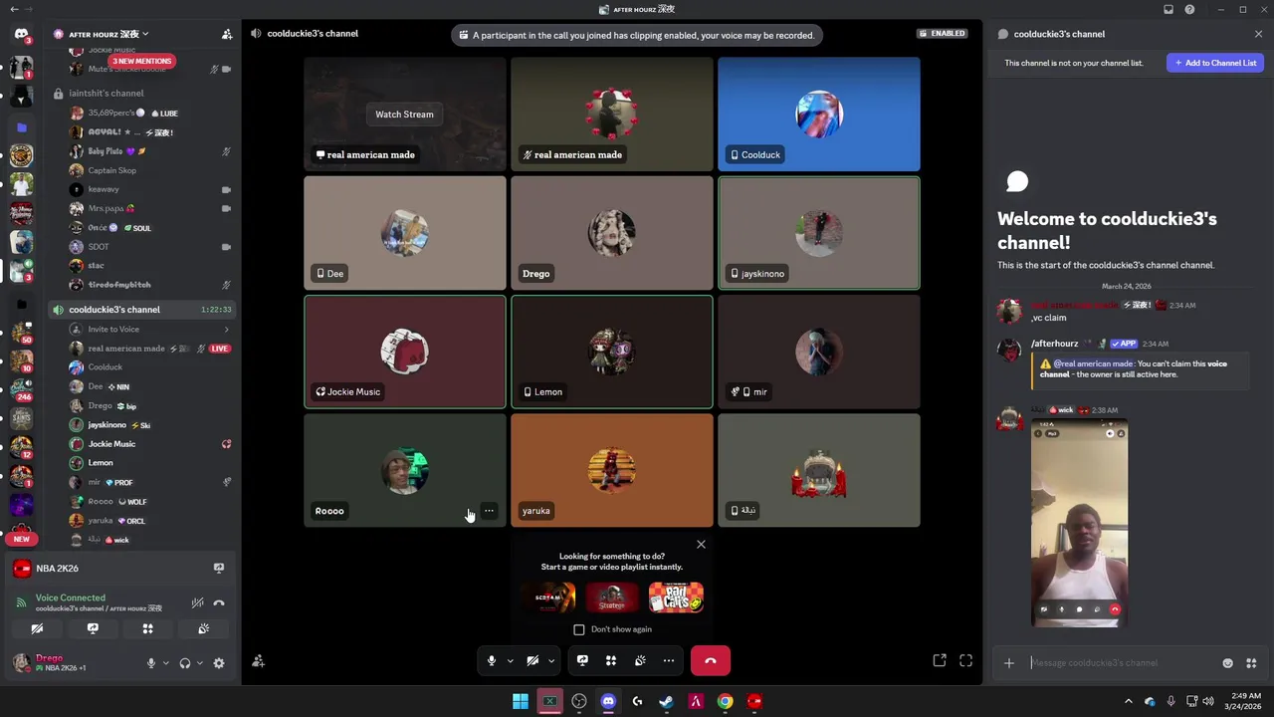Click the NBA 2K26 stream game icon button

click(x=218, y=568)
